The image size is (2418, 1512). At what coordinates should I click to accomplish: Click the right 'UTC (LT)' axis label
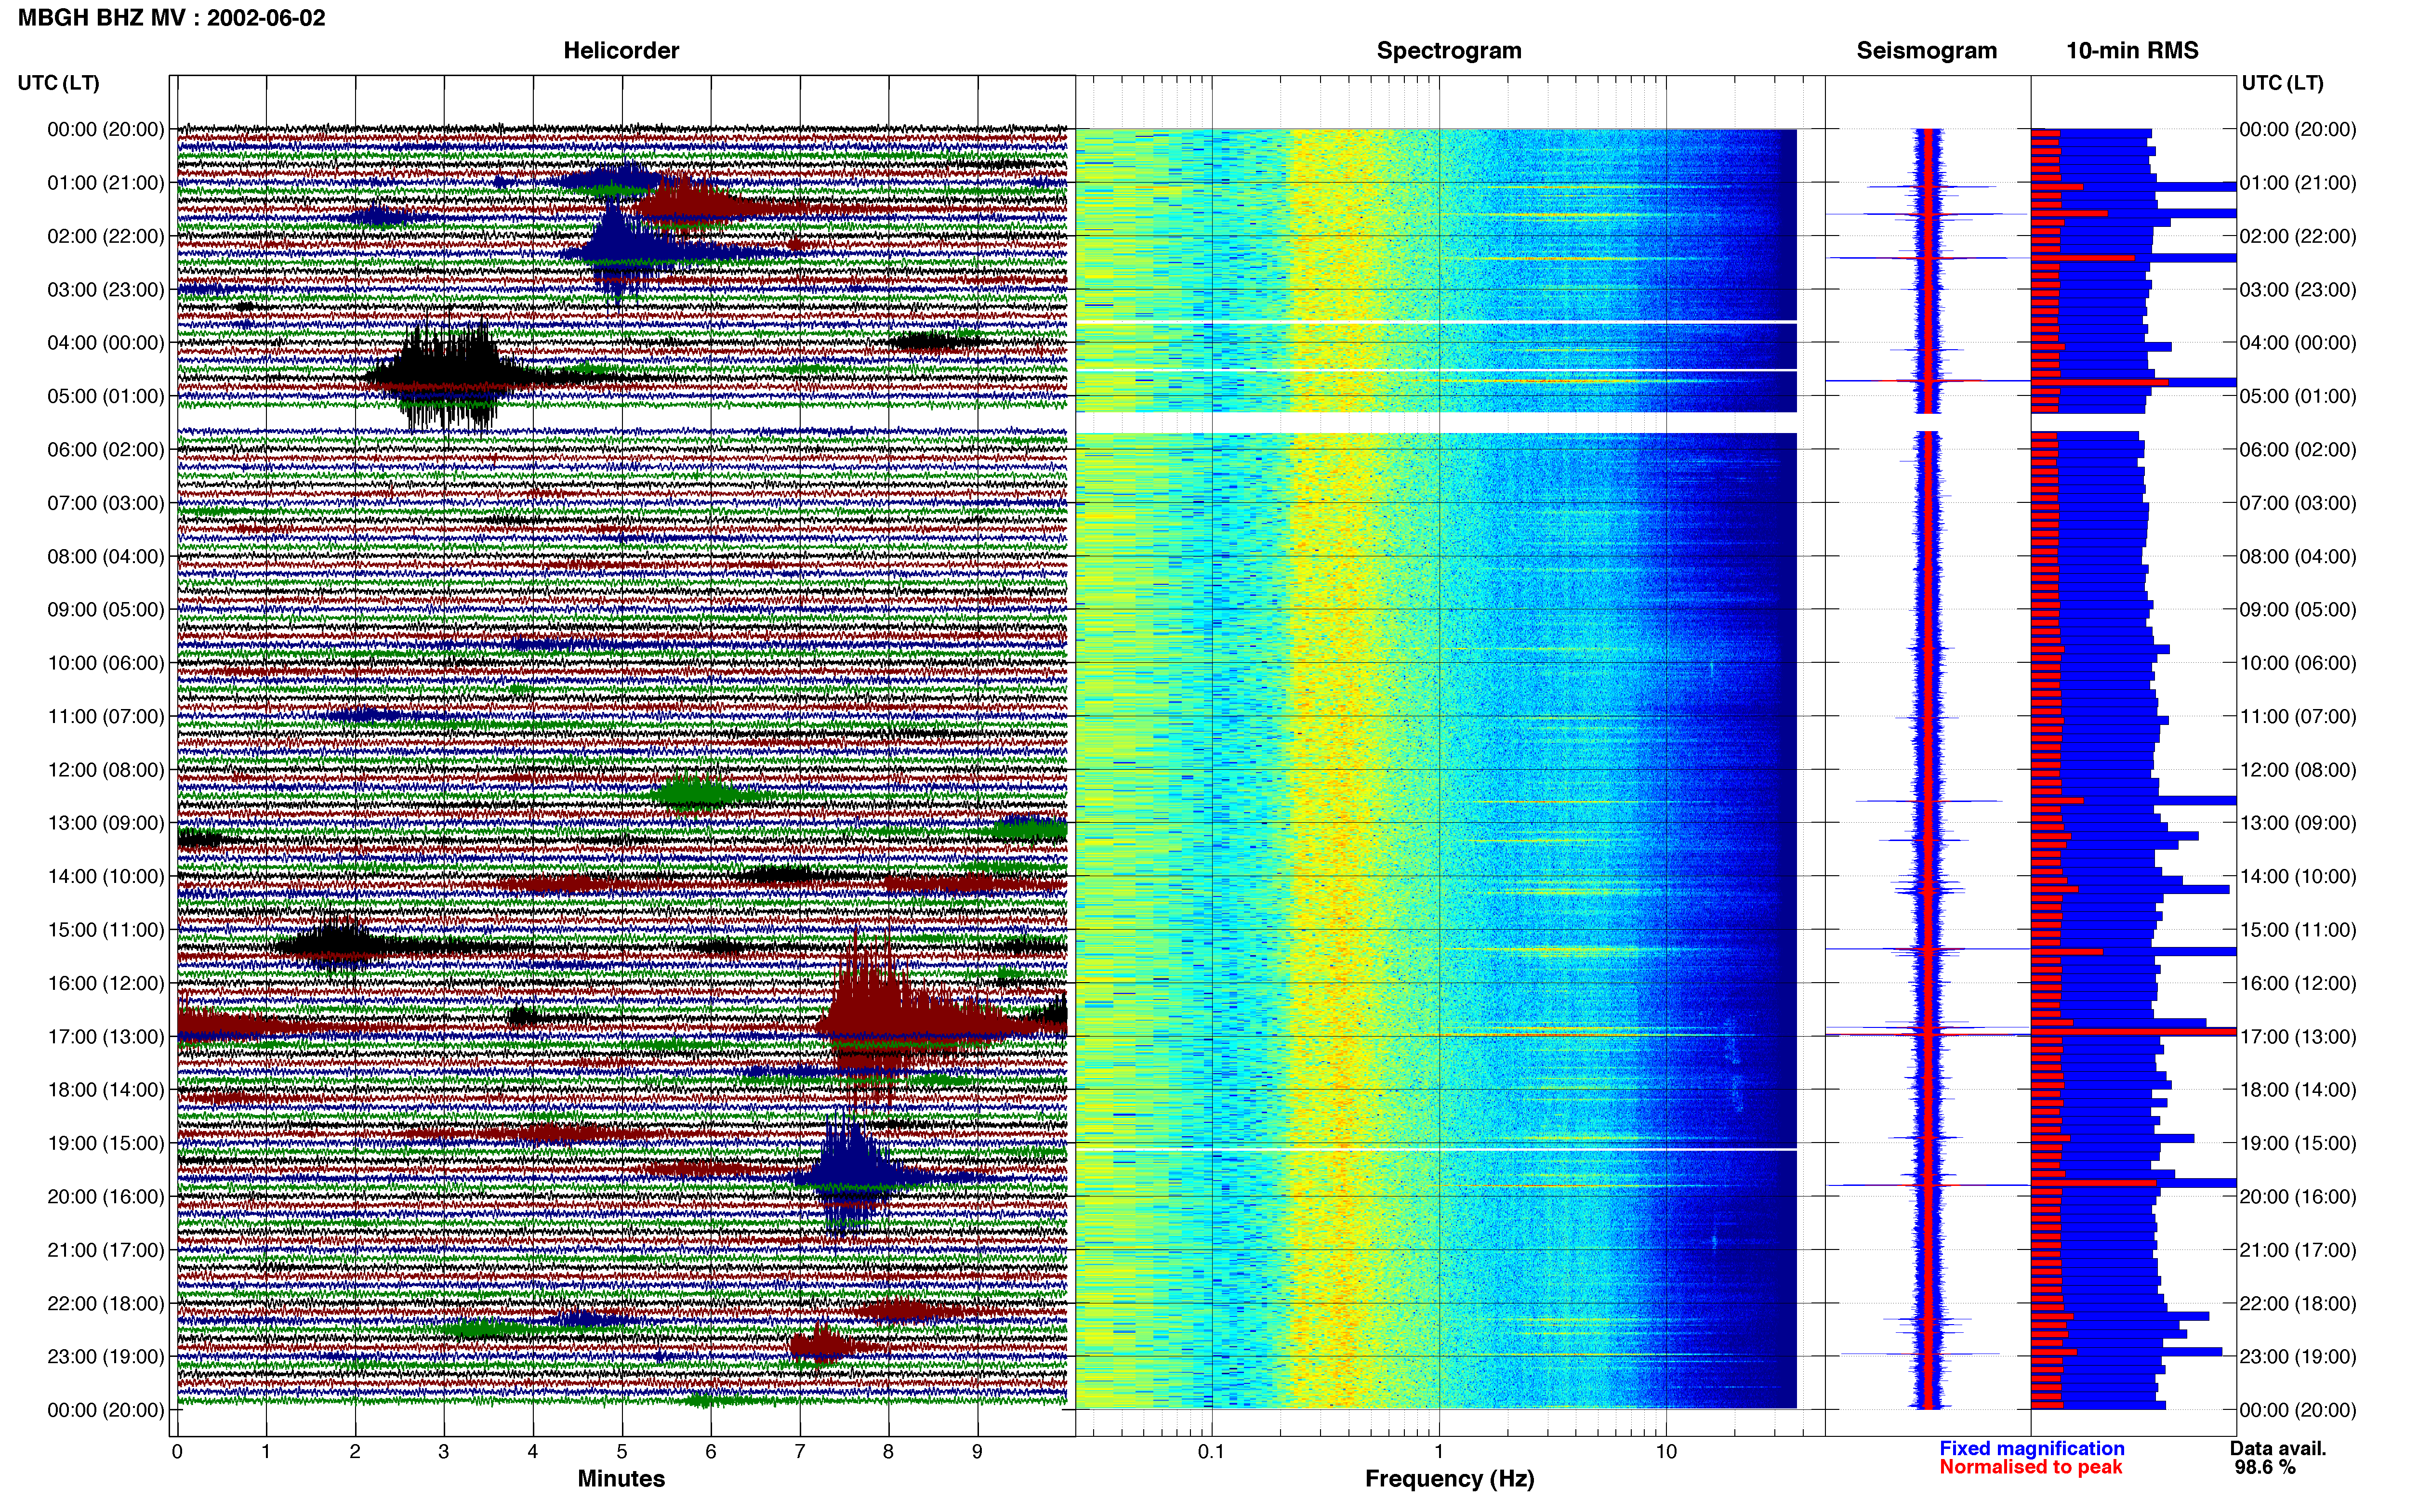[x=2282, y=82]
